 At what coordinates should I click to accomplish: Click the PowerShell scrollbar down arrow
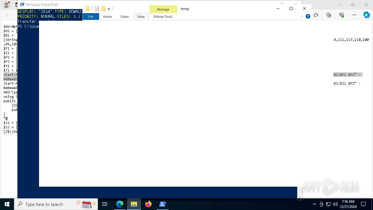(x=300, y=198)
